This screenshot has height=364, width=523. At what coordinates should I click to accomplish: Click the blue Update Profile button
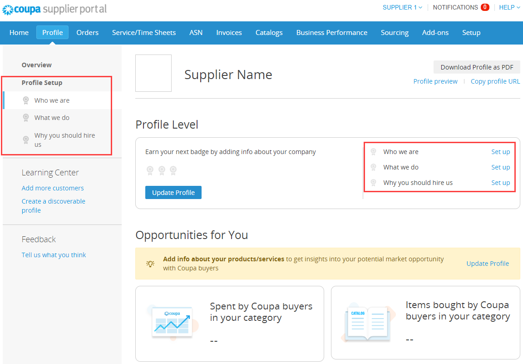click(173, 192)
